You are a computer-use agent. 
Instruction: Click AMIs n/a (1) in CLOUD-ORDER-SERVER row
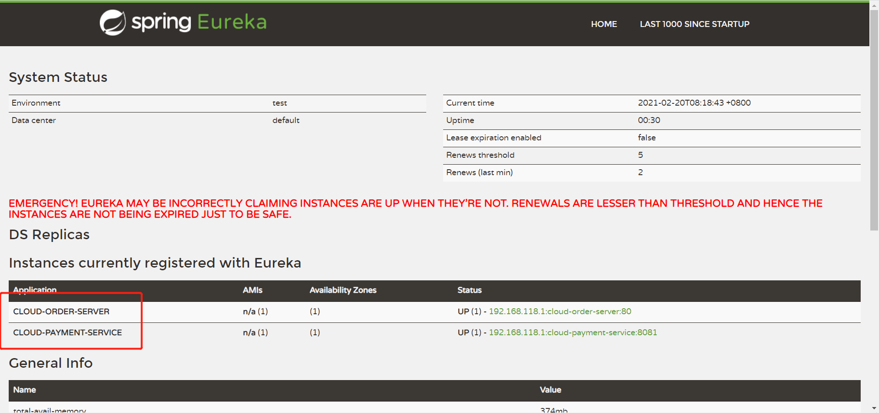[x=255, y=311]
